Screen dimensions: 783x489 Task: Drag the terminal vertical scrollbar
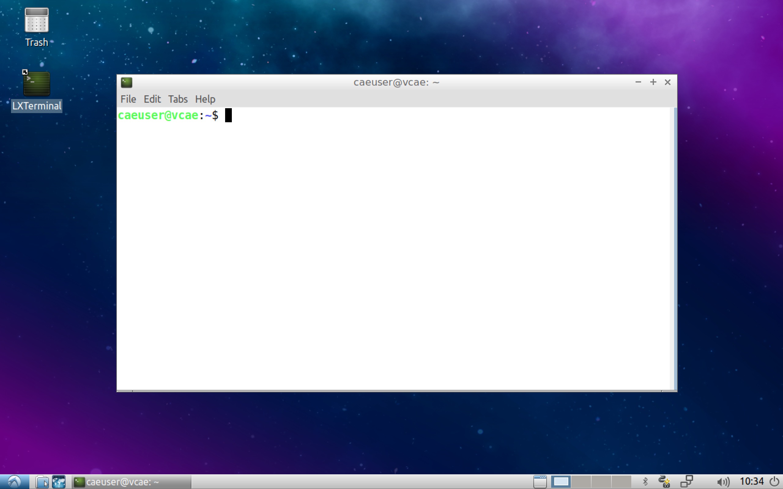(671, 248)
